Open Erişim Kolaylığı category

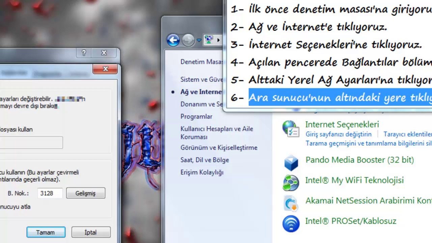202,172
